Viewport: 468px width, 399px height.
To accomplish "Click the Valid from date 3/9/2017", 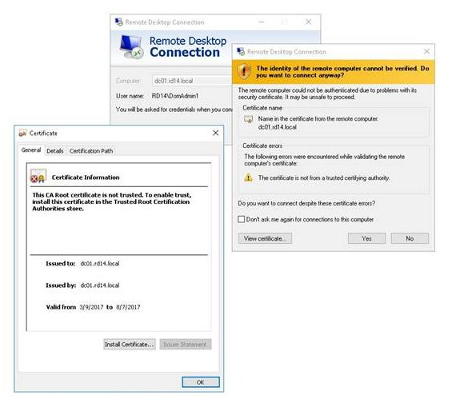I will pos(91,307).
